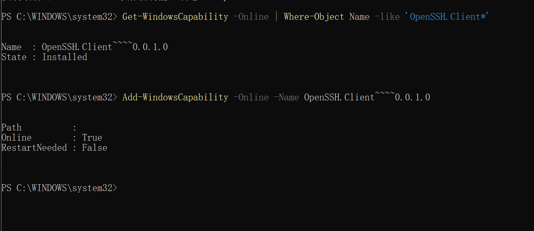The image size is (534, 231).
Task: Click the OpenSSH.Client value in Name output
Action: coord(104,46)
